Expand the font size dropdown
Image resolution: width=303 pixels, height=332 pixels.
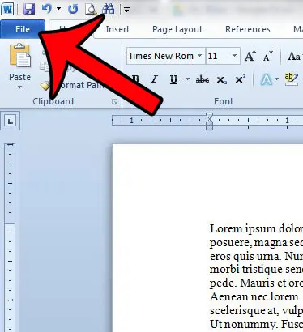[x=234, y=56]
